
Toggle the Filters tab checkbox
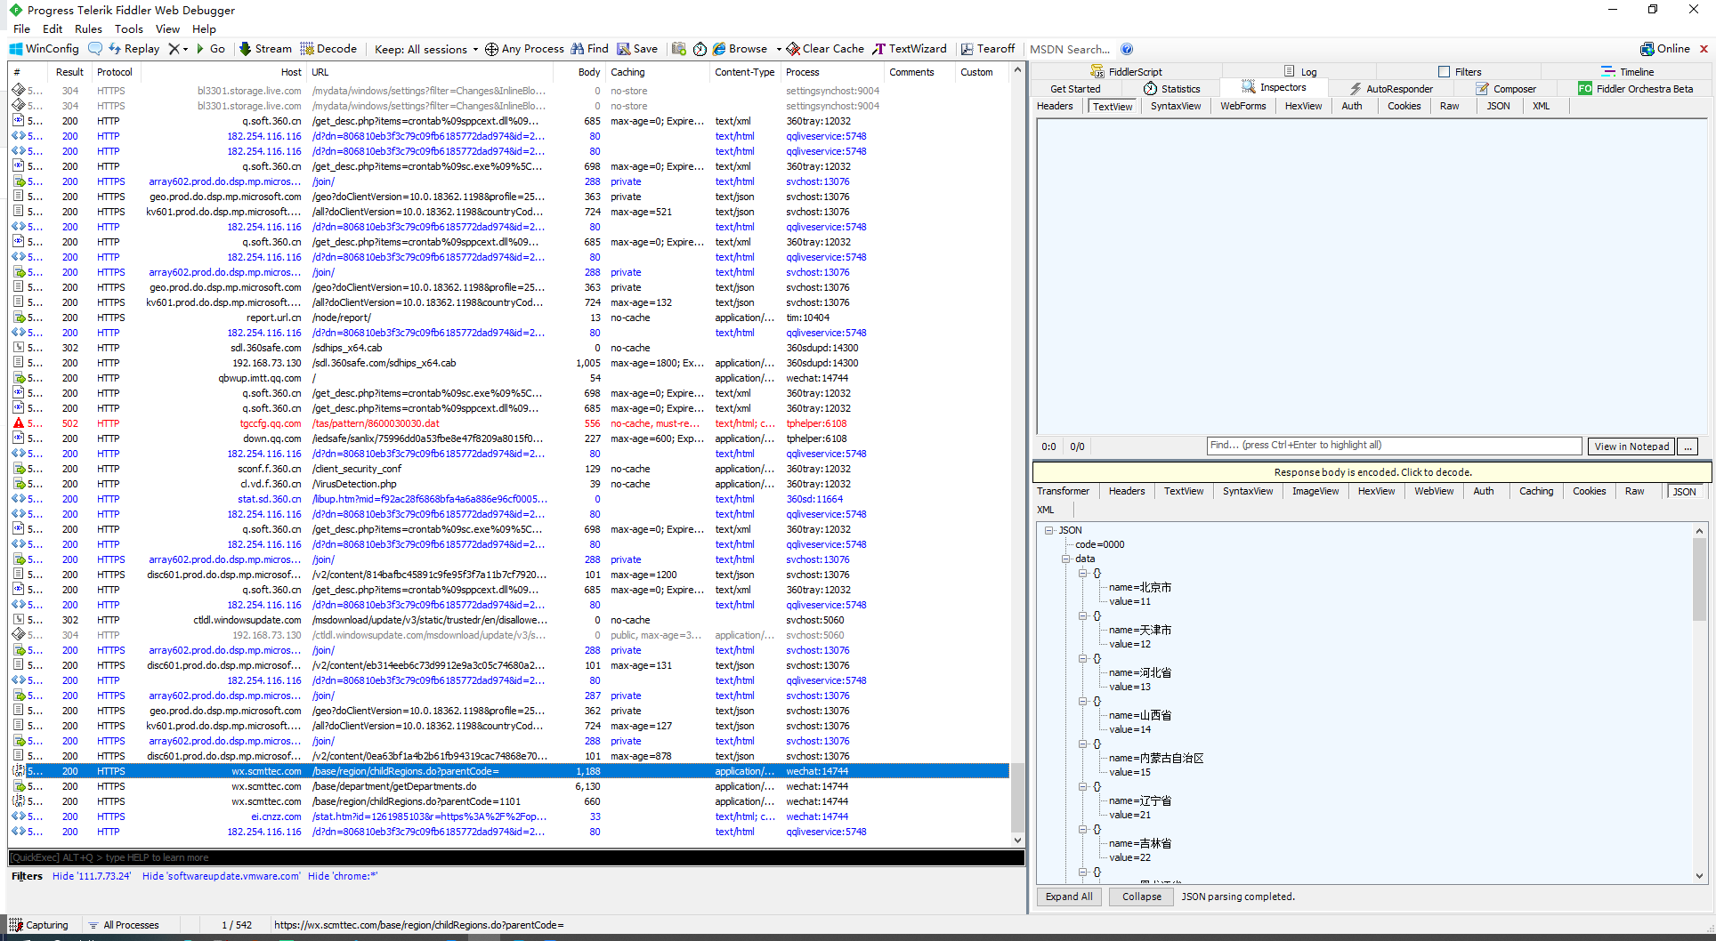coord(1444,72)
